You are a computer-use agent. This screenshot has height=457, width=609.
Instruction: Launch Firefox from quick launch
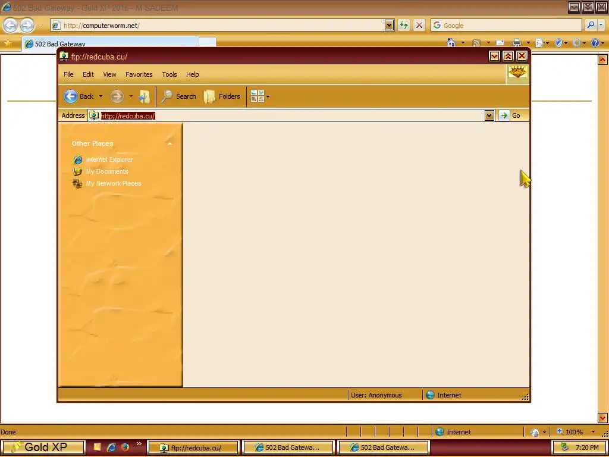(125, 447)
